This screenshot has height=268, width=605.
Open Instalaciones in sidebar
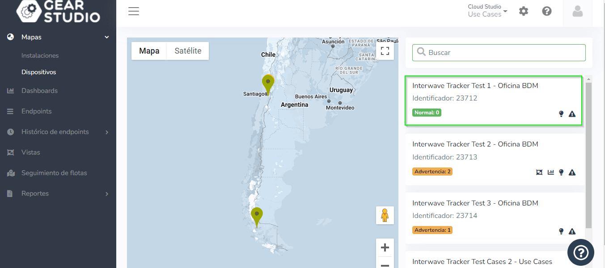point(40,55)
